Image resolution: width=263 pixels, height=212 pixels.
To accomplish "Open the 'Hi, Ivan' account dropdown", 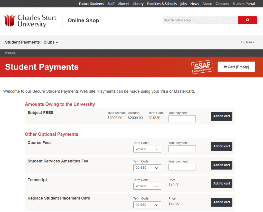I will (248, 42).
